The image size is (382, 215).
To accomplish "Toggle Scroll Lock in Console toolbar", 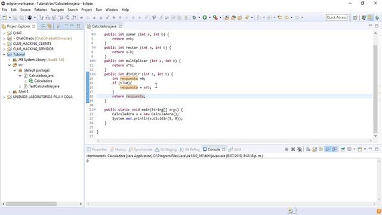I will [x=315, y=149].
